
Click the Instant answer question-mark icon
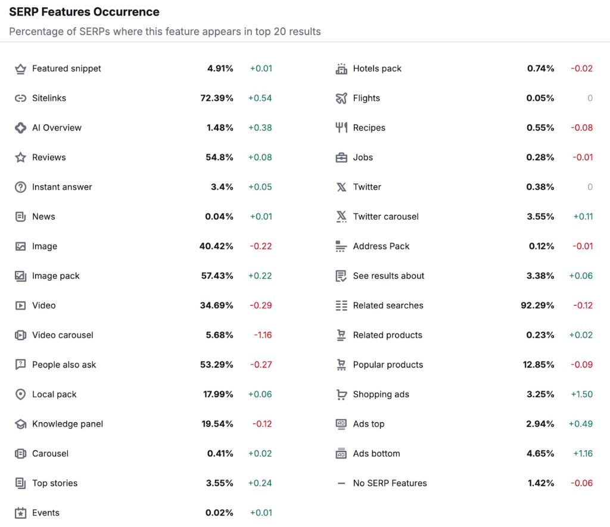pos(20,187)
